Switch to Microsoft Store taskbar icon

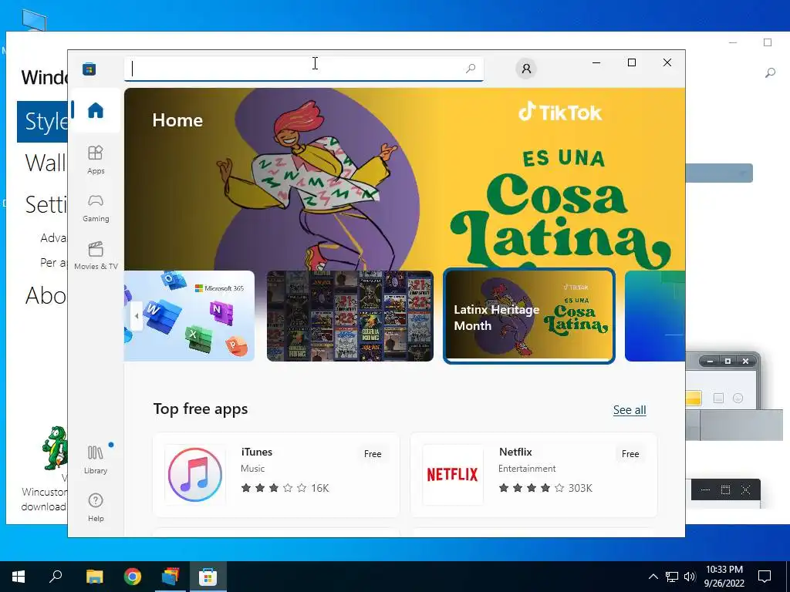tap(208, 577)
